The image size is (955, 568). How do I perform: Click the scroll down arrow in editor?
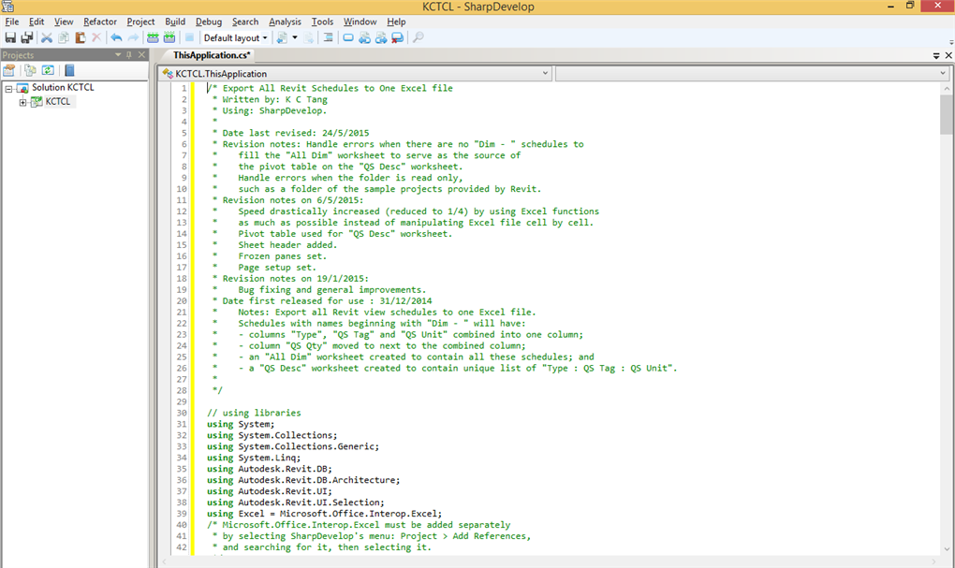[x=947, y=548]
